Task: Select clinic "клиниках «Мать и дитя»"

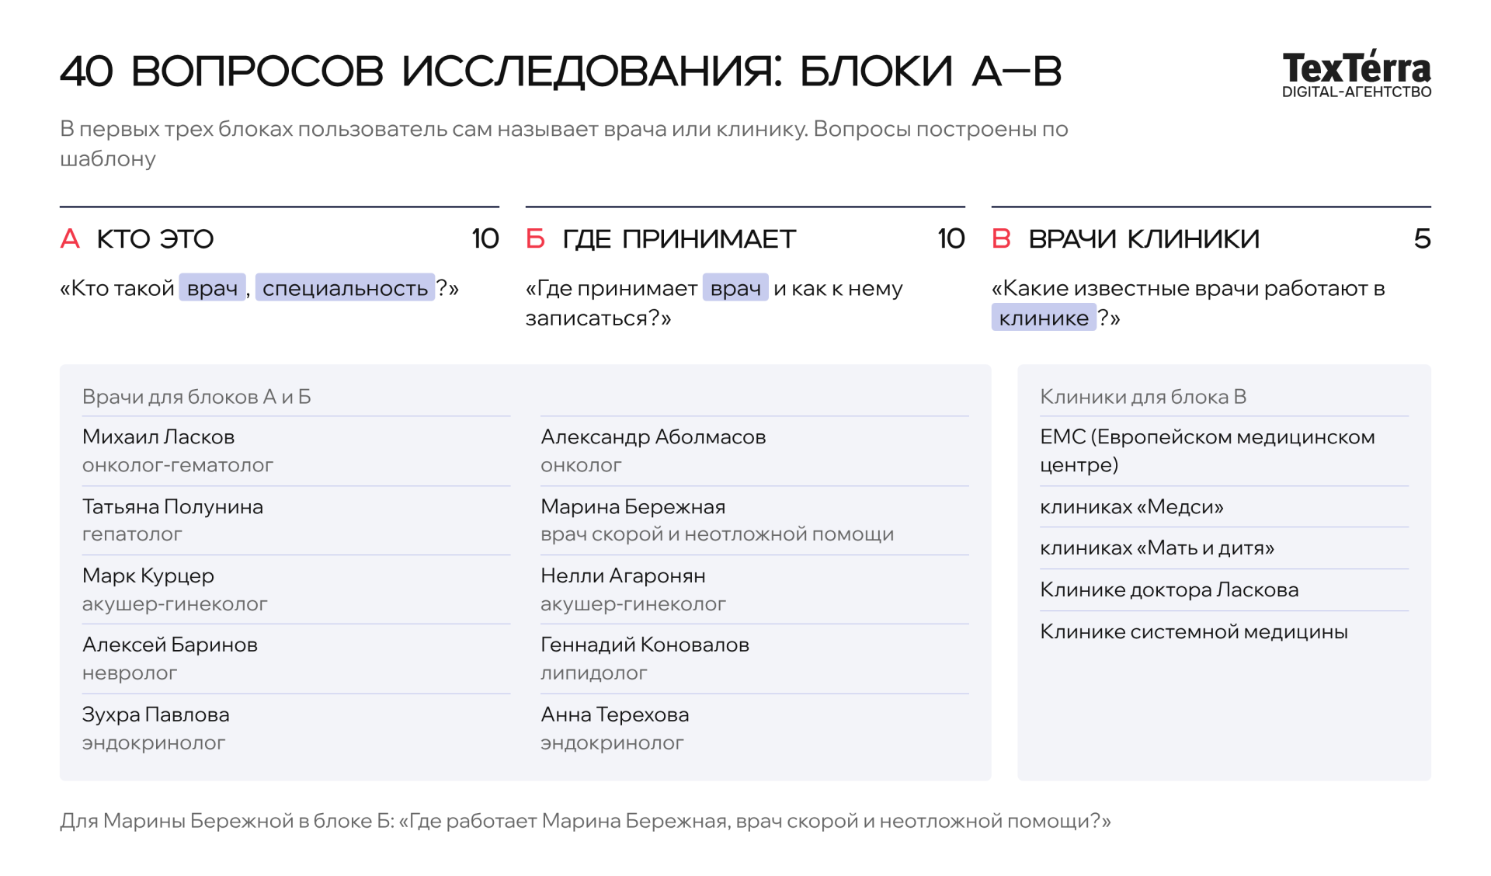Action: click(x=1157, y=547)
